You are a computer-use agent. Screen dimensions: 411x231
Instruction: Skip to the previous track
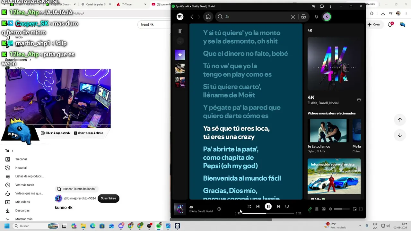pyautogui.click(x=258, y=207)
